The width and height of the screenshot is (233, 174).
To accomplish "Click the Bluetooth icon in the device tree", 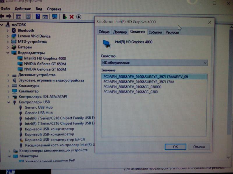I will click(13, 30).
